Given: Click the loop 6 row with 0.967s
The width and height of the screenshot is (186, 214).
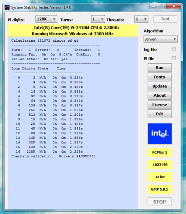Looking at the screenshot, I should [50, 105].
